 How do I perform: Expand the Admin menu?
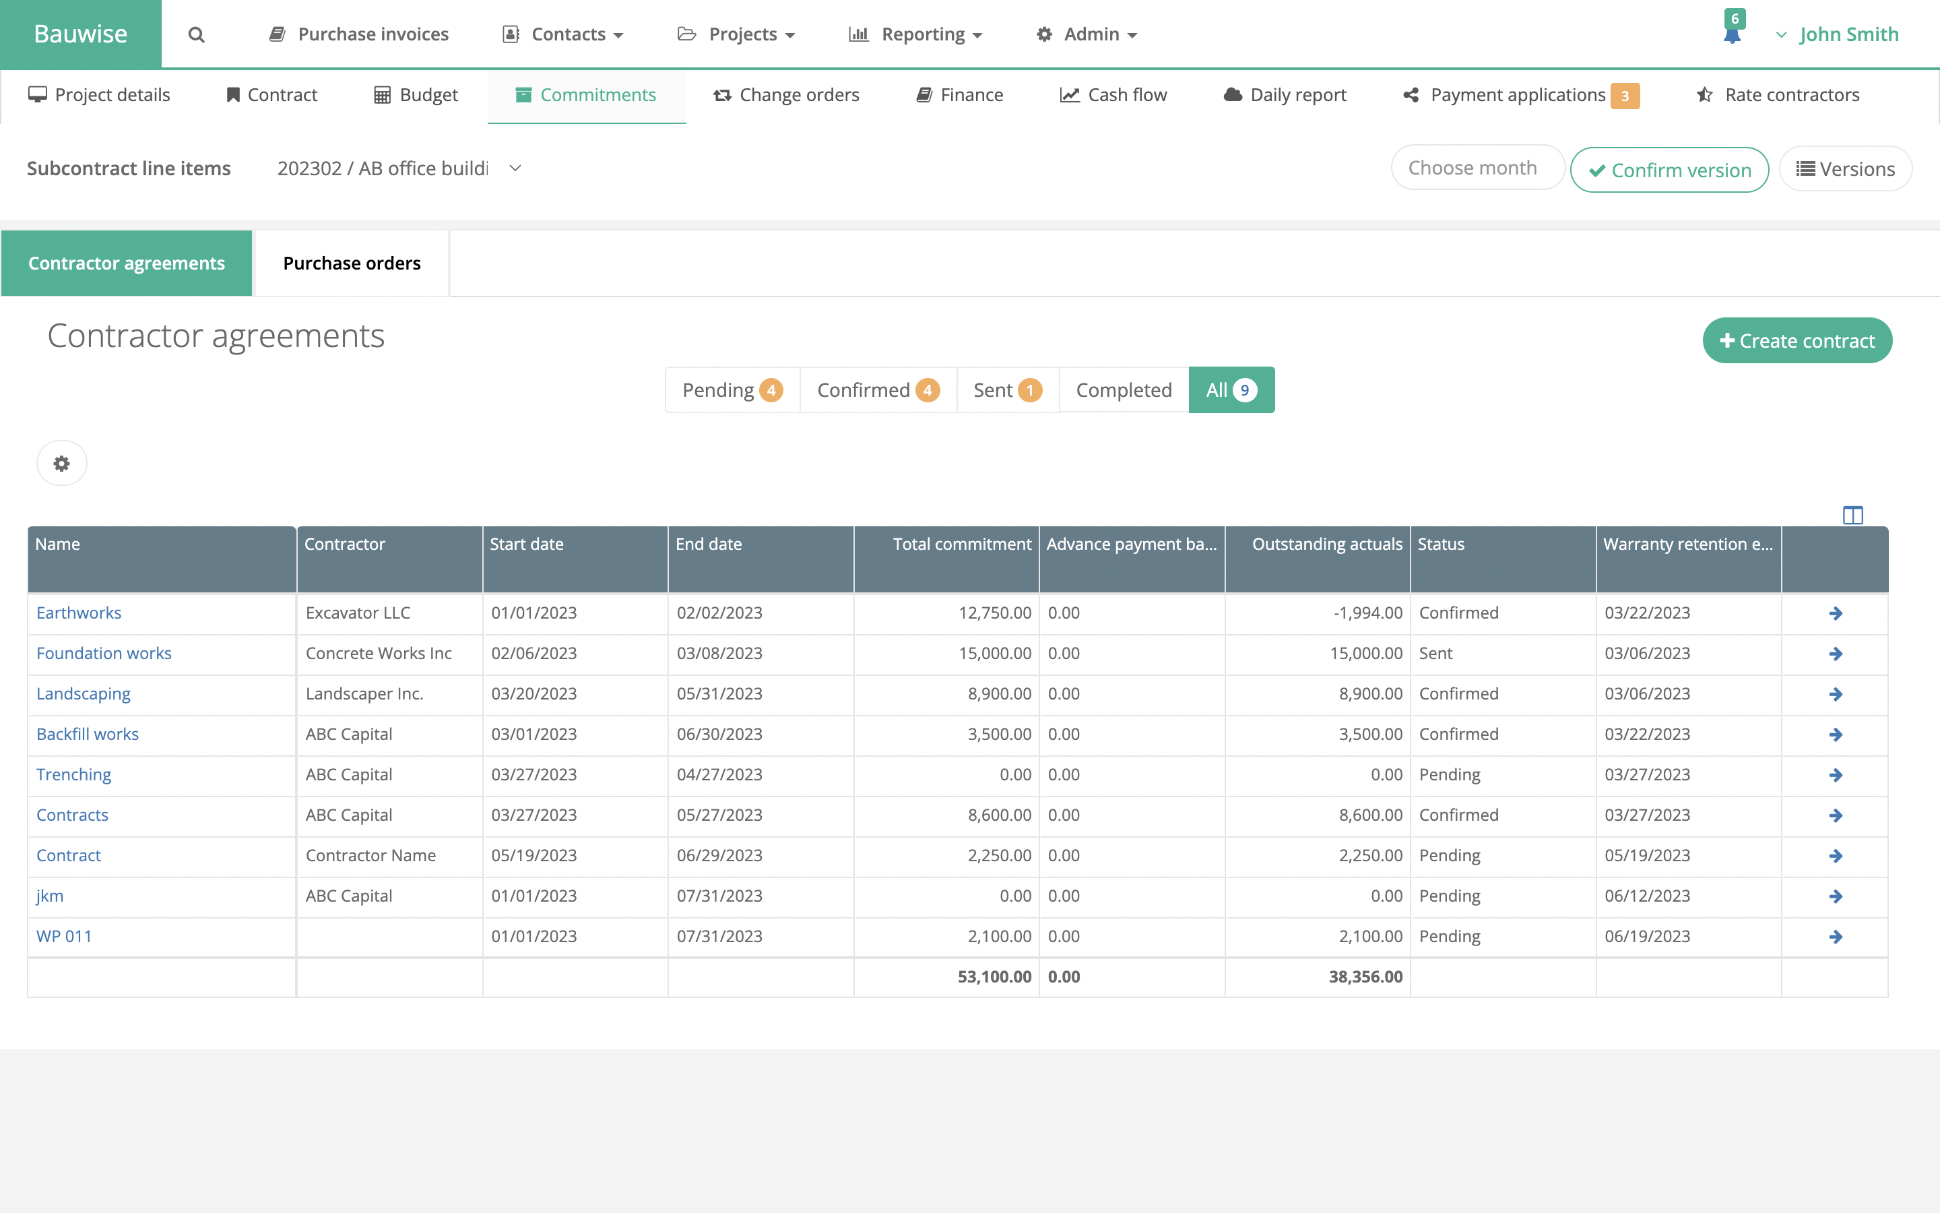point(1087,34)
